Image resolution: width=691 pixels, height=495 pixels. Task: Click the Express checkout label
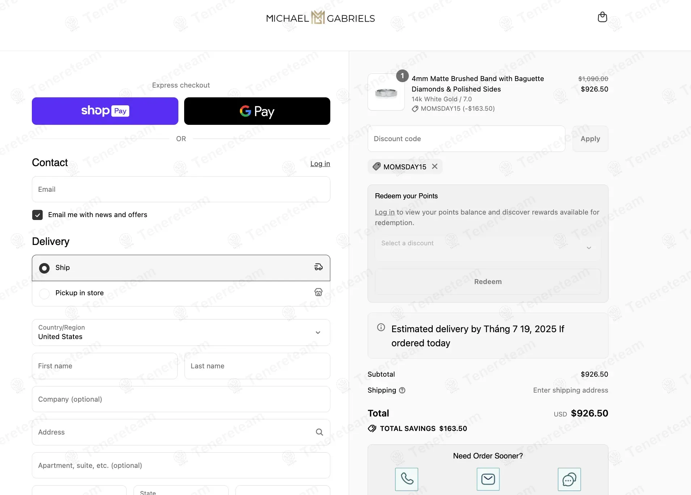181,85
